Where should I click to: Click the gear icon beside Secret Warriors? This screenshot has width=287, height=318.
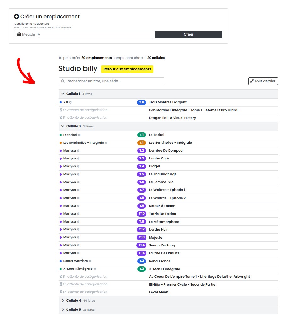click(x=90, y=261)
